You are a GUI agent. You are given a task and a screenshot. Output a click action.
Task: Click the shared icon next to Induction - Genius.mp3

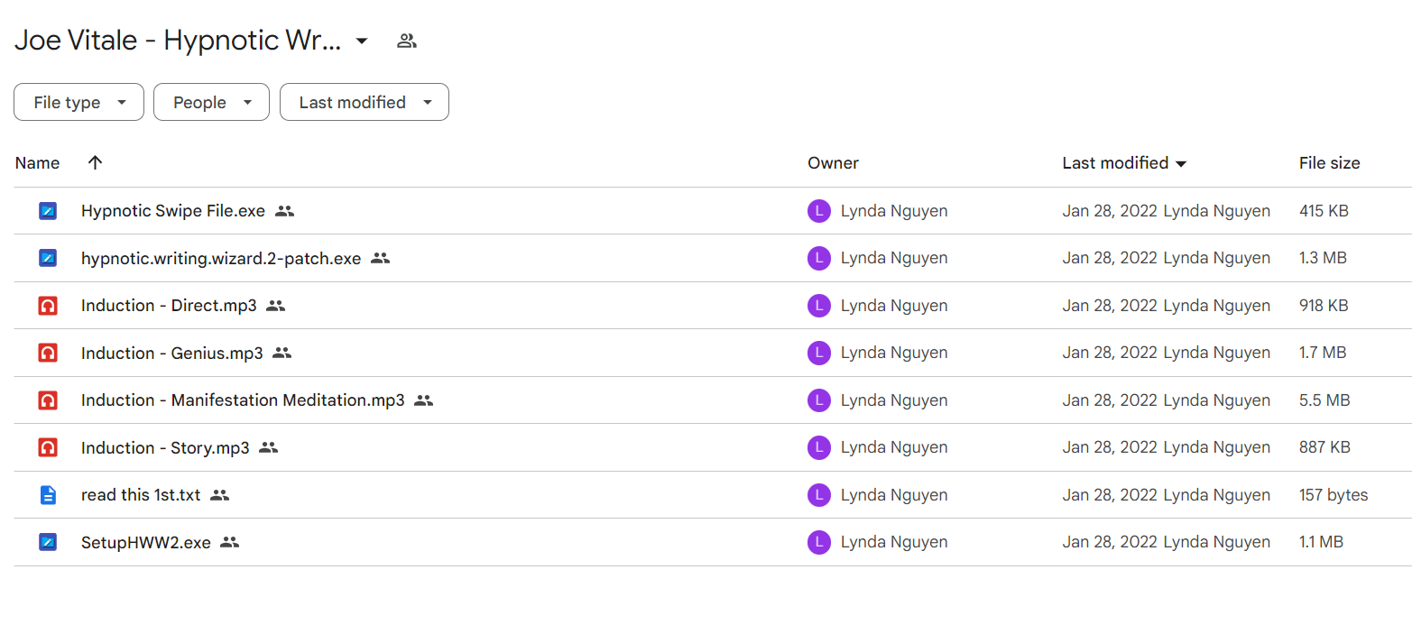pos(282,353)
